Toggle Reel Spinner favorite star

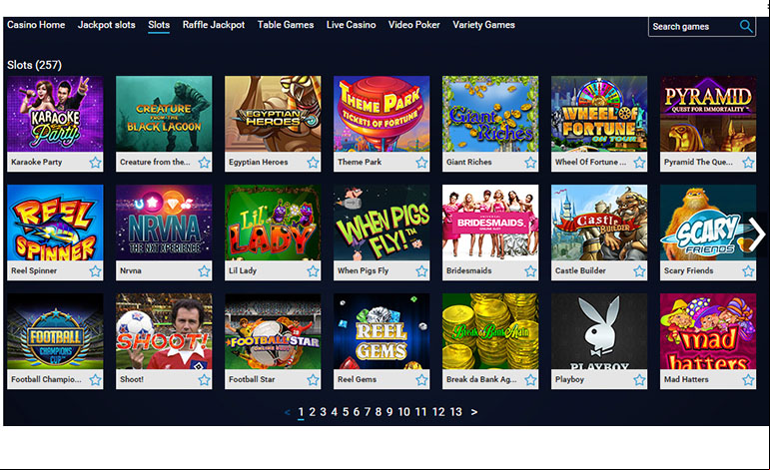[x=95, y=271]
